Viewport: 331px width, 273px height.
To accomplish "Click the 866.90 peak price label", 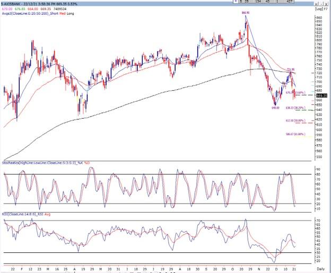I will (245, 13).
